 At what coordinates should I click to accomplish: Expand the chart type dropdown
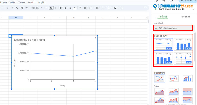pyautogui.click(x=173, y=28)
